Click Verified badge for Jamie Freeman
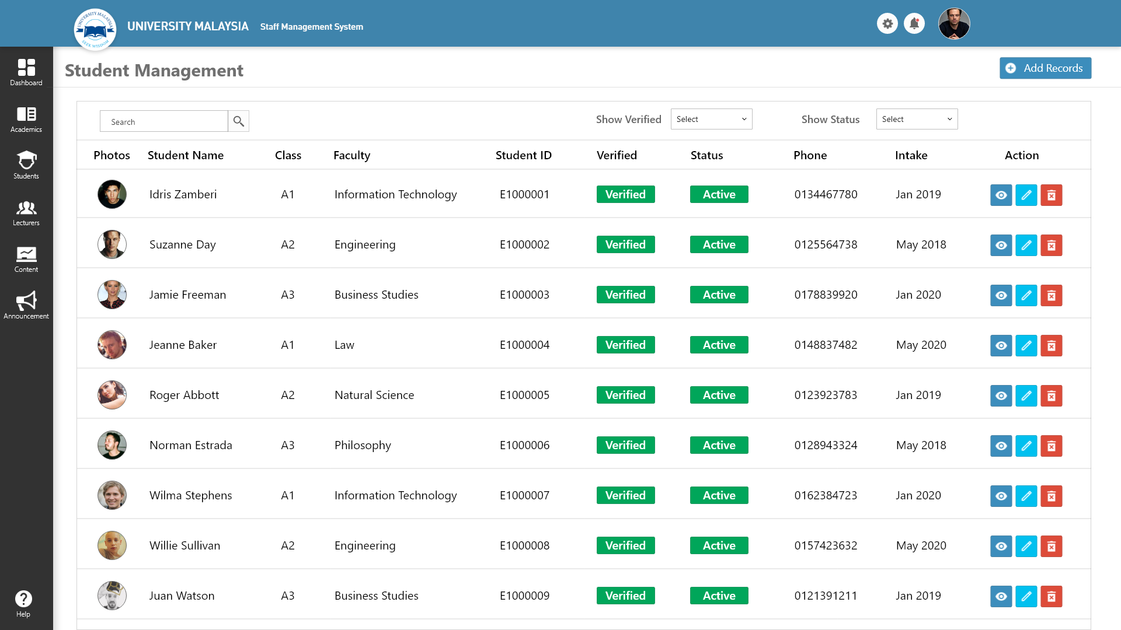1121x630 pixels. tap(625, 295)
